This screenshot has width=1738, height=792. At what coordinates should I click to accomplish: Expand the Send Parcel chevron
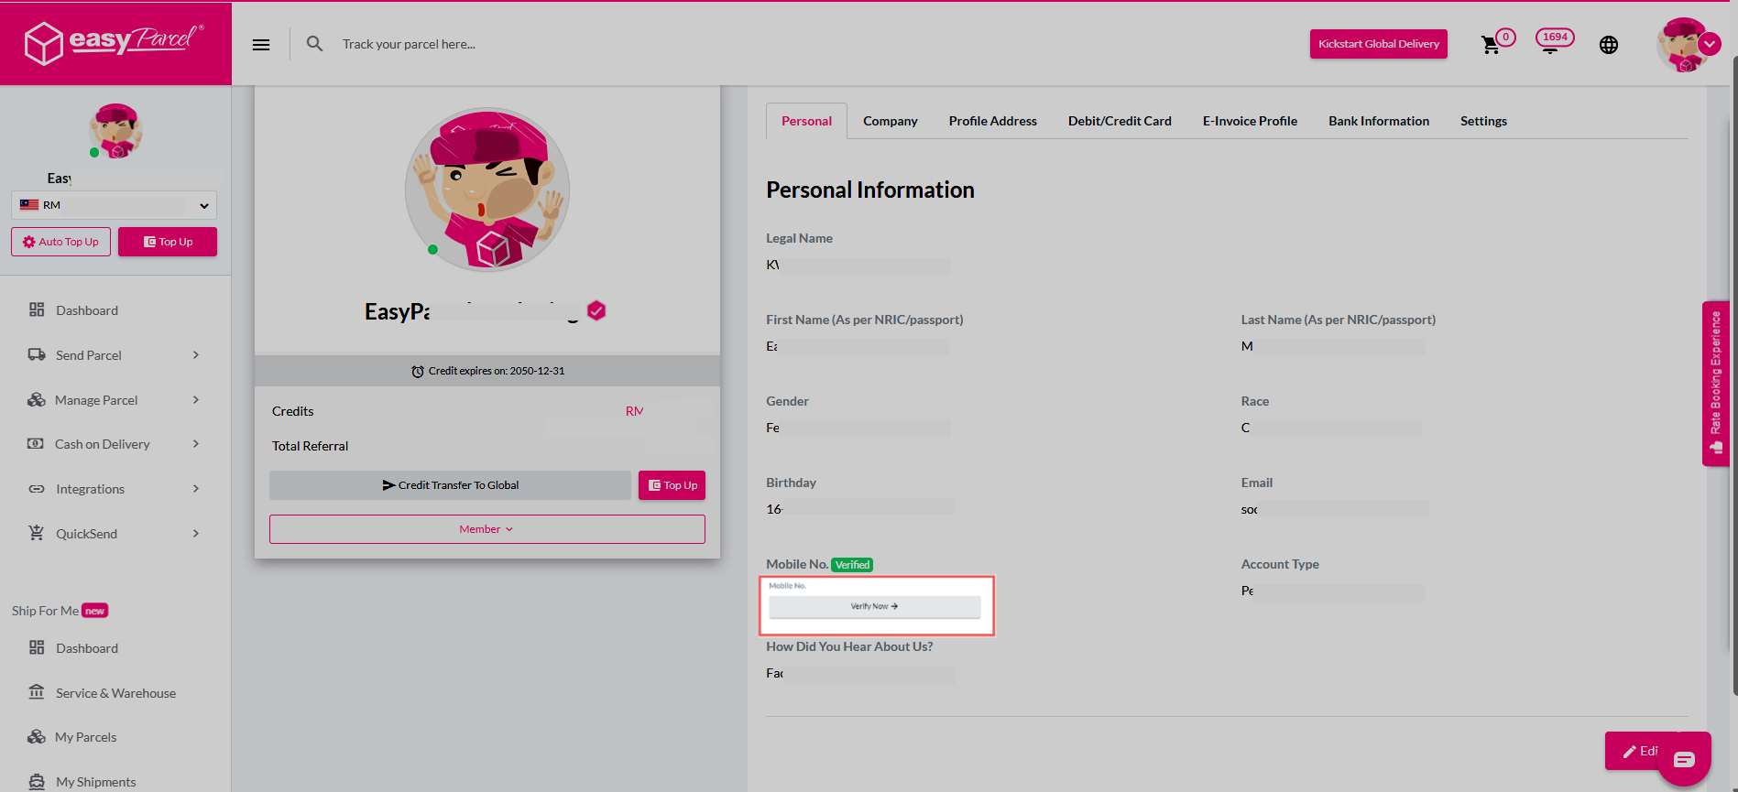click(196, 354)
